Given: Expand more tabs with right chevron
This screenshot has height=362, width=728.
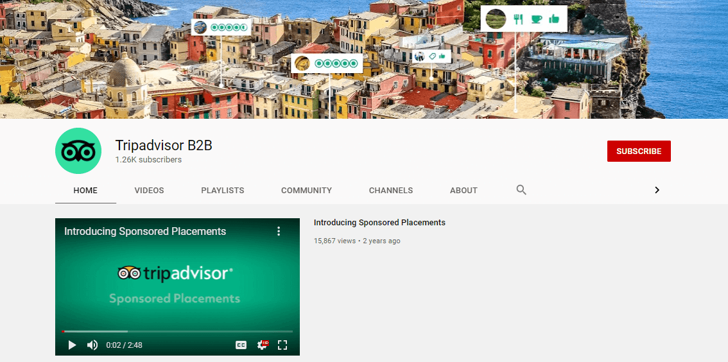Looking at the screenshot, I should pyautogui.click(x=657, y=190).
